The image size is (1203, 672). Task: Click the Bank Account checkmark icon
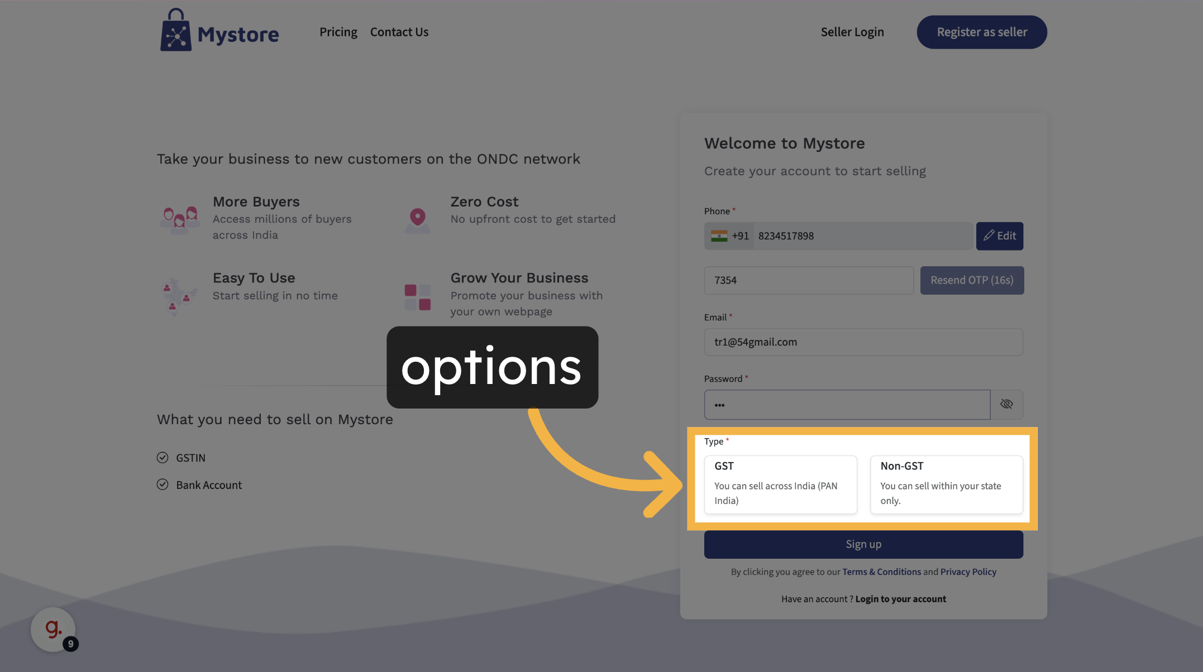click(163, 484)
